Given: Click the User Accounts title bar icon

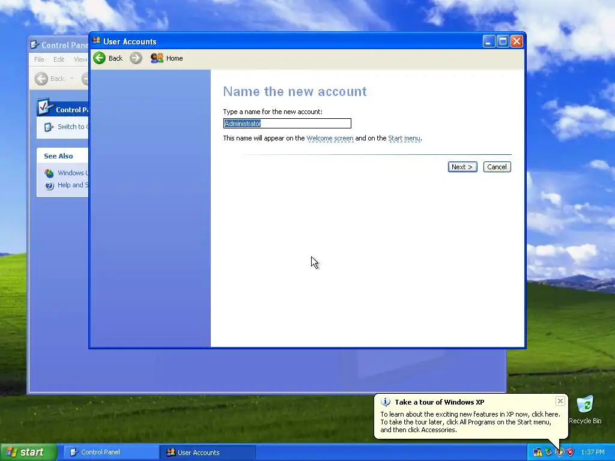Looking at the screenshot, I should click(96, 41).
